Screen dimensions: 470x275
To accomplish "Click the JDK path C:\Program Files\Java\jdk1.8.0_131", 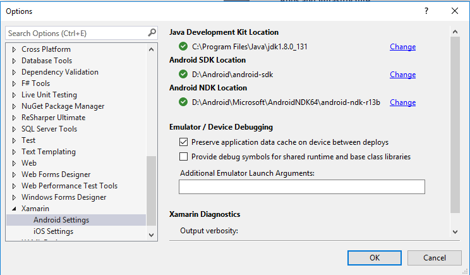I will [x=250, y=47].
